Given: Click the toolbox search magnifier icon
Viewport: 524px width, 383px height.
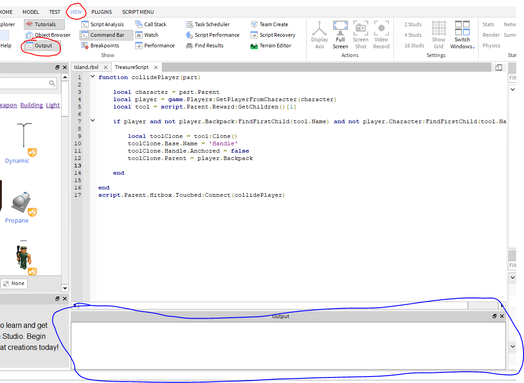Looking at the screenshot, I should click(52, 83).
